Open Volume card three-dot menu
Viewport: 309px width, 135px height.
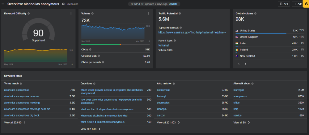[x=148, y=13]
